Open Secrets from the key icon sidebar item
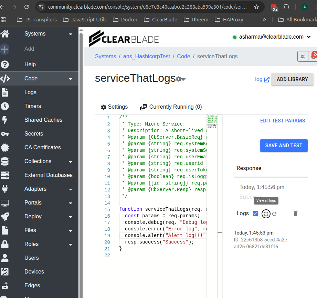 click(5, 134)
